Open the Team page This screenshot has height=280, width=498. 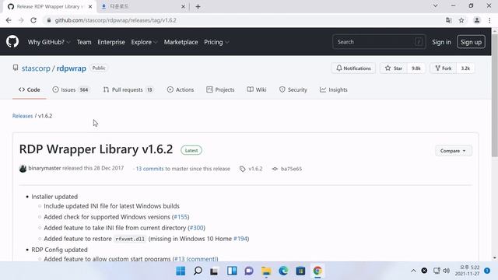84,42
